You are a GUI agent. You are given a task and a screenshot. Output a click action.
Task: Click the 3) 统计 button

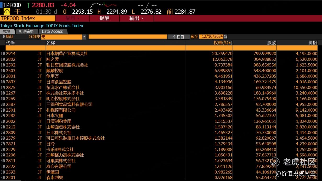(x=8, y=37)
